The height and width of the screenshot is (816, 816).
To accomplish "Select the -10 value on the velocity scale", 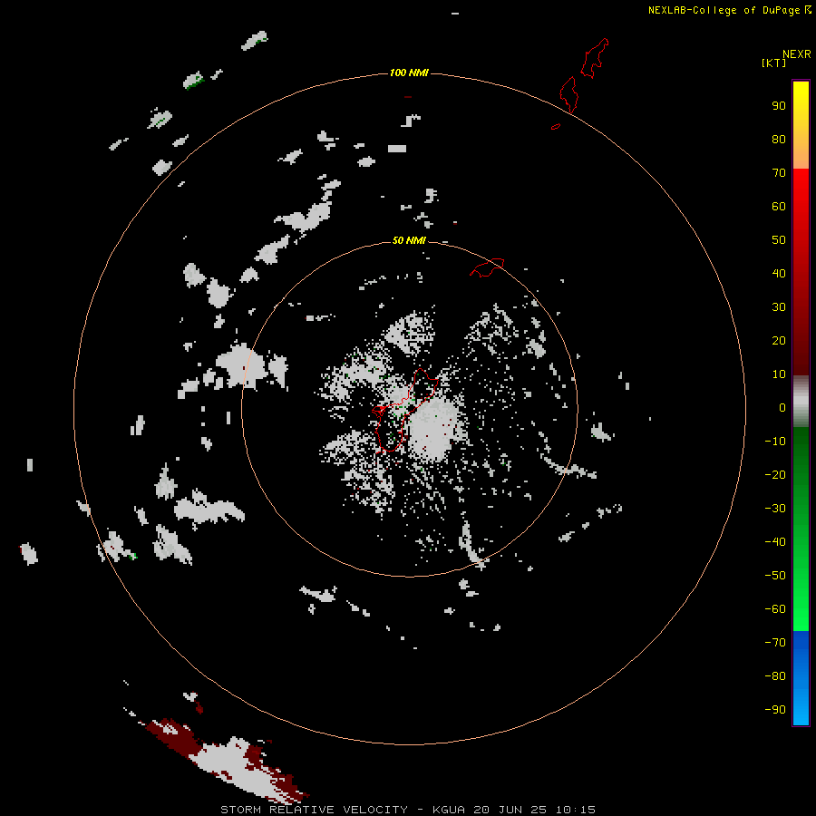I will [775, 442].
